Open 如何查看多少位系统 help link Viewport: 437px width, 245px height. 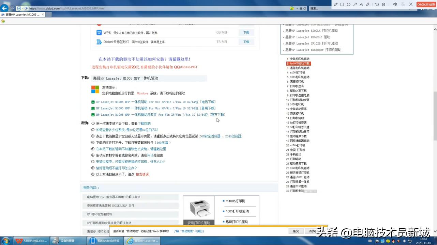127,130
